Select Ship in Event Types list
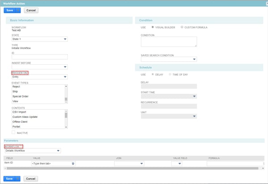The width and height of the screenshot is (268, 184). (x=15, y=92)
